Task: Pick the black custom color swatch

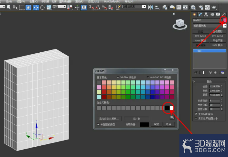Action: (167, 108)
